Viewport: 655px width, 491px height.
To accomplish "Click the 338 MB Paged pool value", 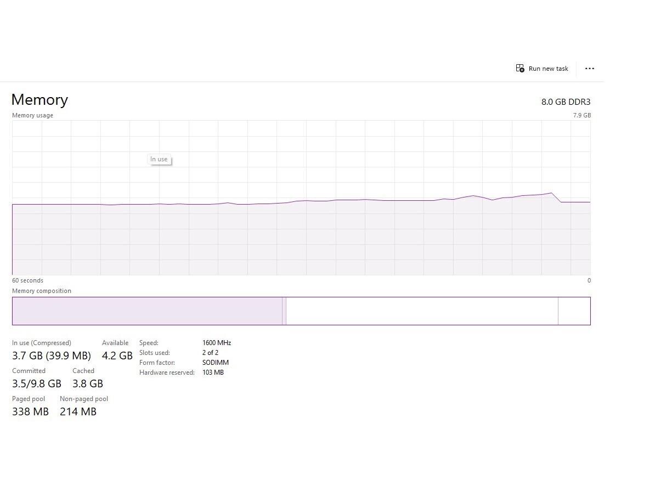I will [x=30, y=411].
